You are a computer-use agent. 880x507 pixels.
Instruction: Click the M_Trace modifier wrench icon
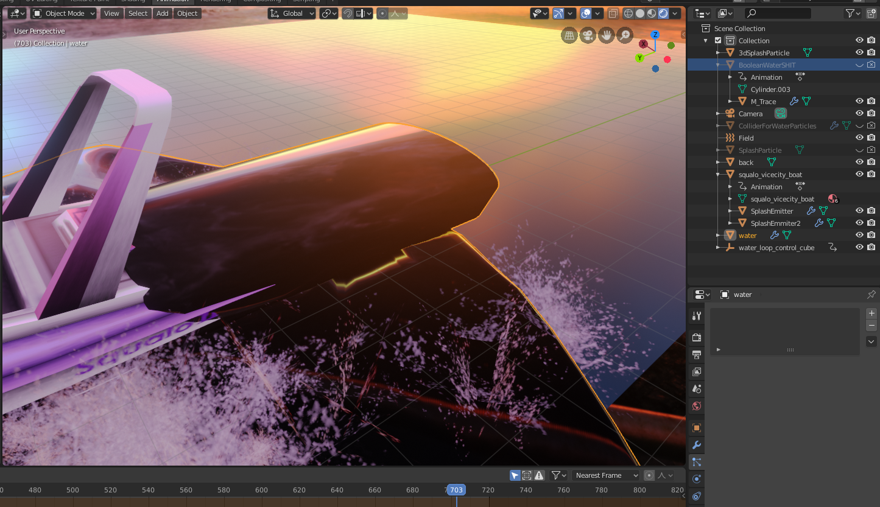click(794, 102)
